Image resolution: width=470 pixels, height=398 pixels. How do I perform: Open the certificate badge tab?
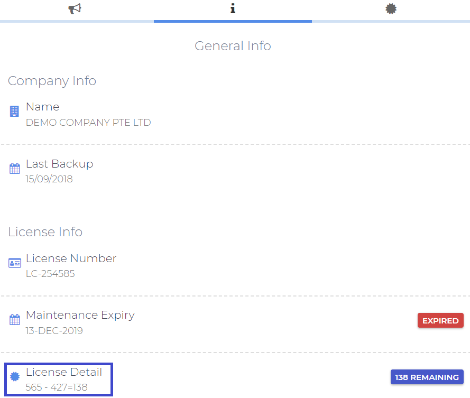click(x=391, y=9)
